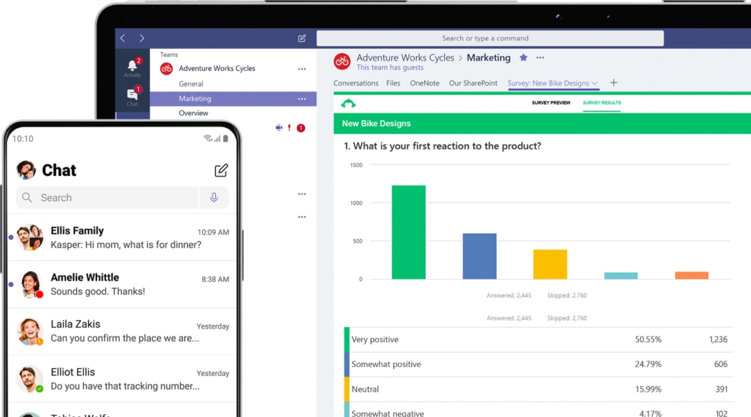Expand the Survey: New Bike Designs tab dropdown

click(x=595, y=83)
